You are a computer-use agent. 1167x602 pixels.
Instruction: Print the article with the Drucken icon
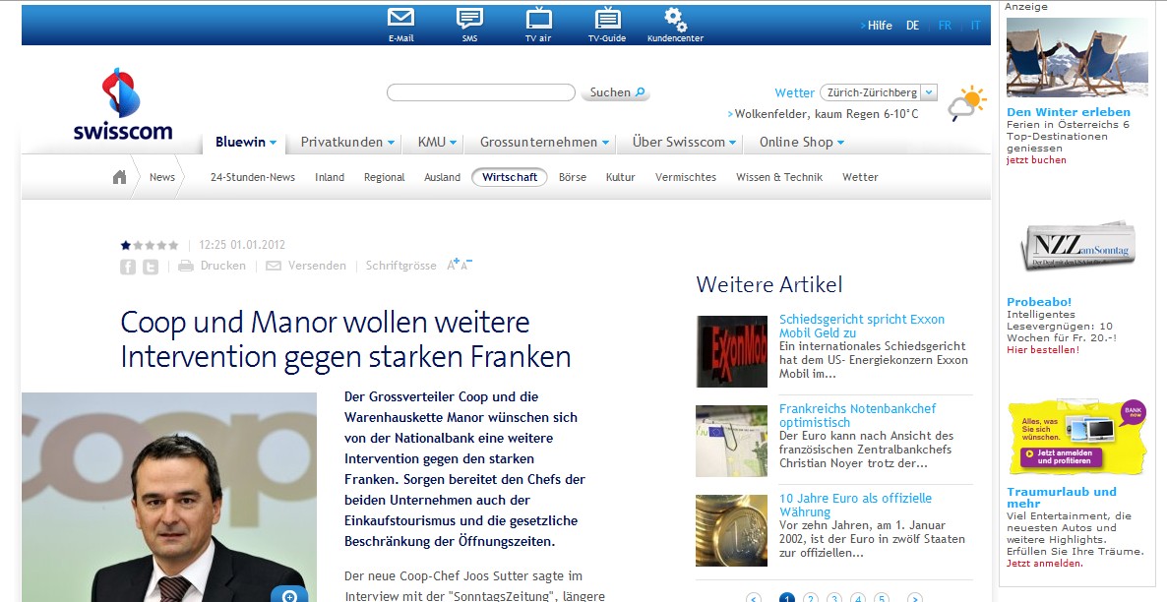pos(186,266)
